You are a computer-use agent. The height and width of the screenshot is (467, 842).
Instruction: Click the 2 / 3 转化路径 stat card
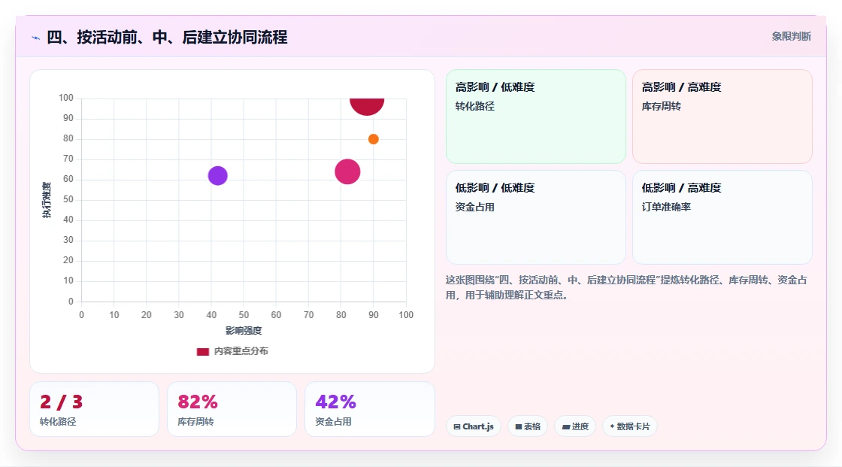(95, 409)
